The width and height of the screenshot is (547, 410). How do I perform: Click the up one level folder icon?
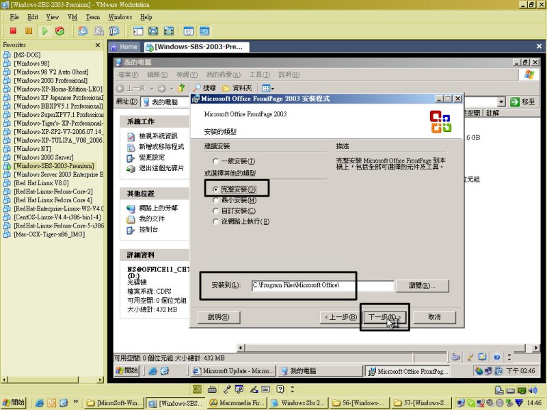pyautogui.click(x=181, y=88)
